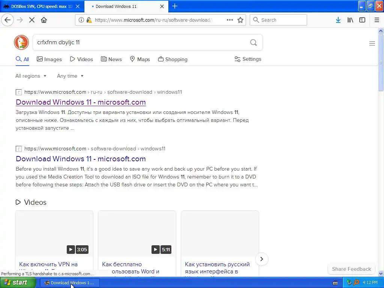The height and width of the screenshot is (288, 384).
Task: Click the software-download windows11 result URL
Action: click(95, 148)
